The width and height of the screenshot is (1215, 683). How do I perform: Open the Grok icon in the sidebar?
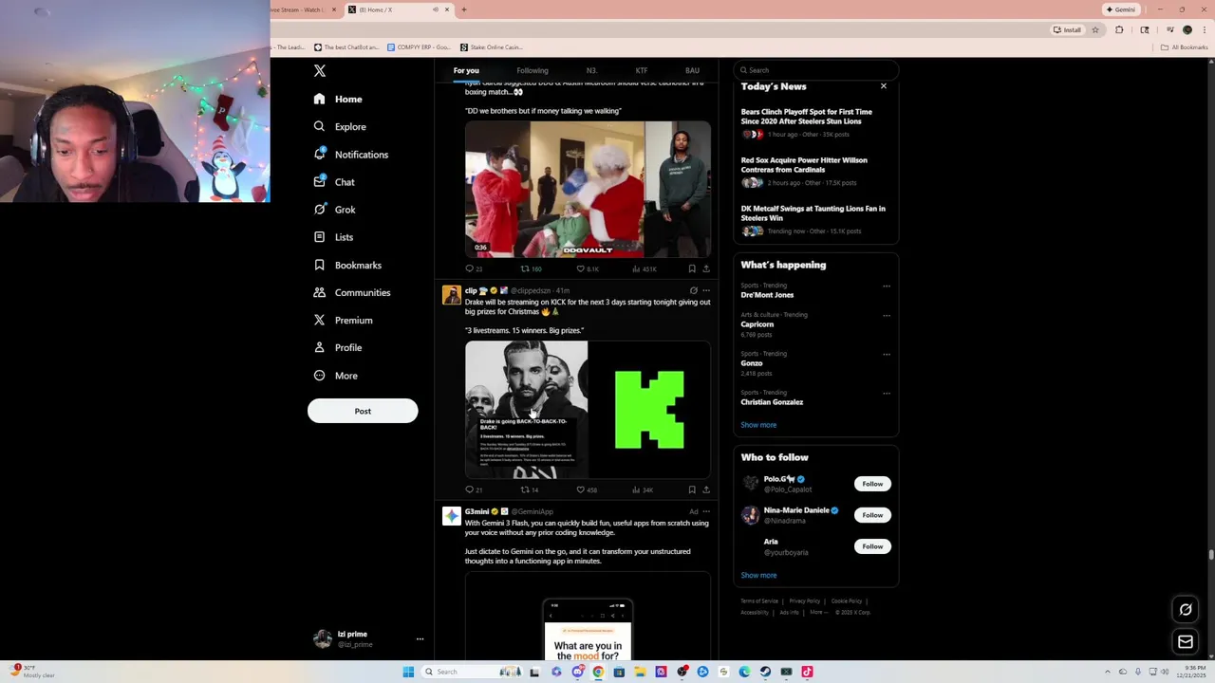320,210
